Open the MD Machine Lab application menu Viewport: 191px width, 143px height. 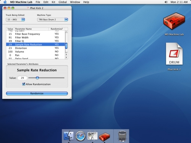point(21,2)
